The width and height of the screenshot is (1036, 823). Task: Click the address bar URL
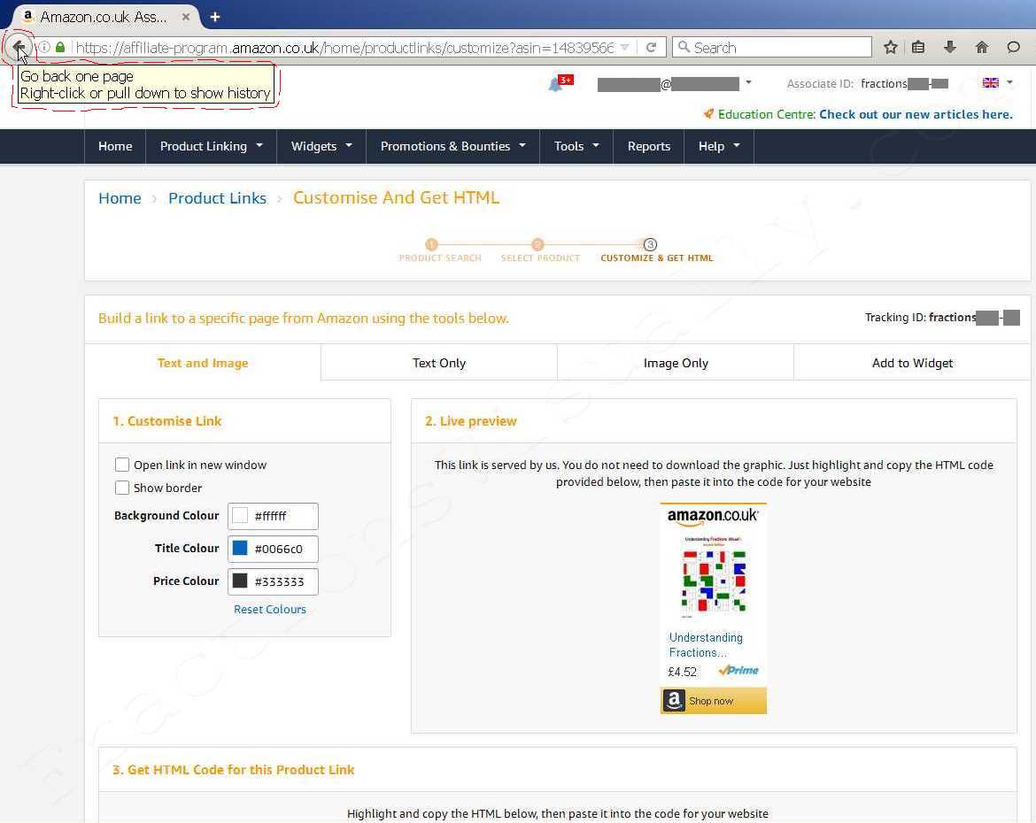pyautogui.click(x=345, y=48)
